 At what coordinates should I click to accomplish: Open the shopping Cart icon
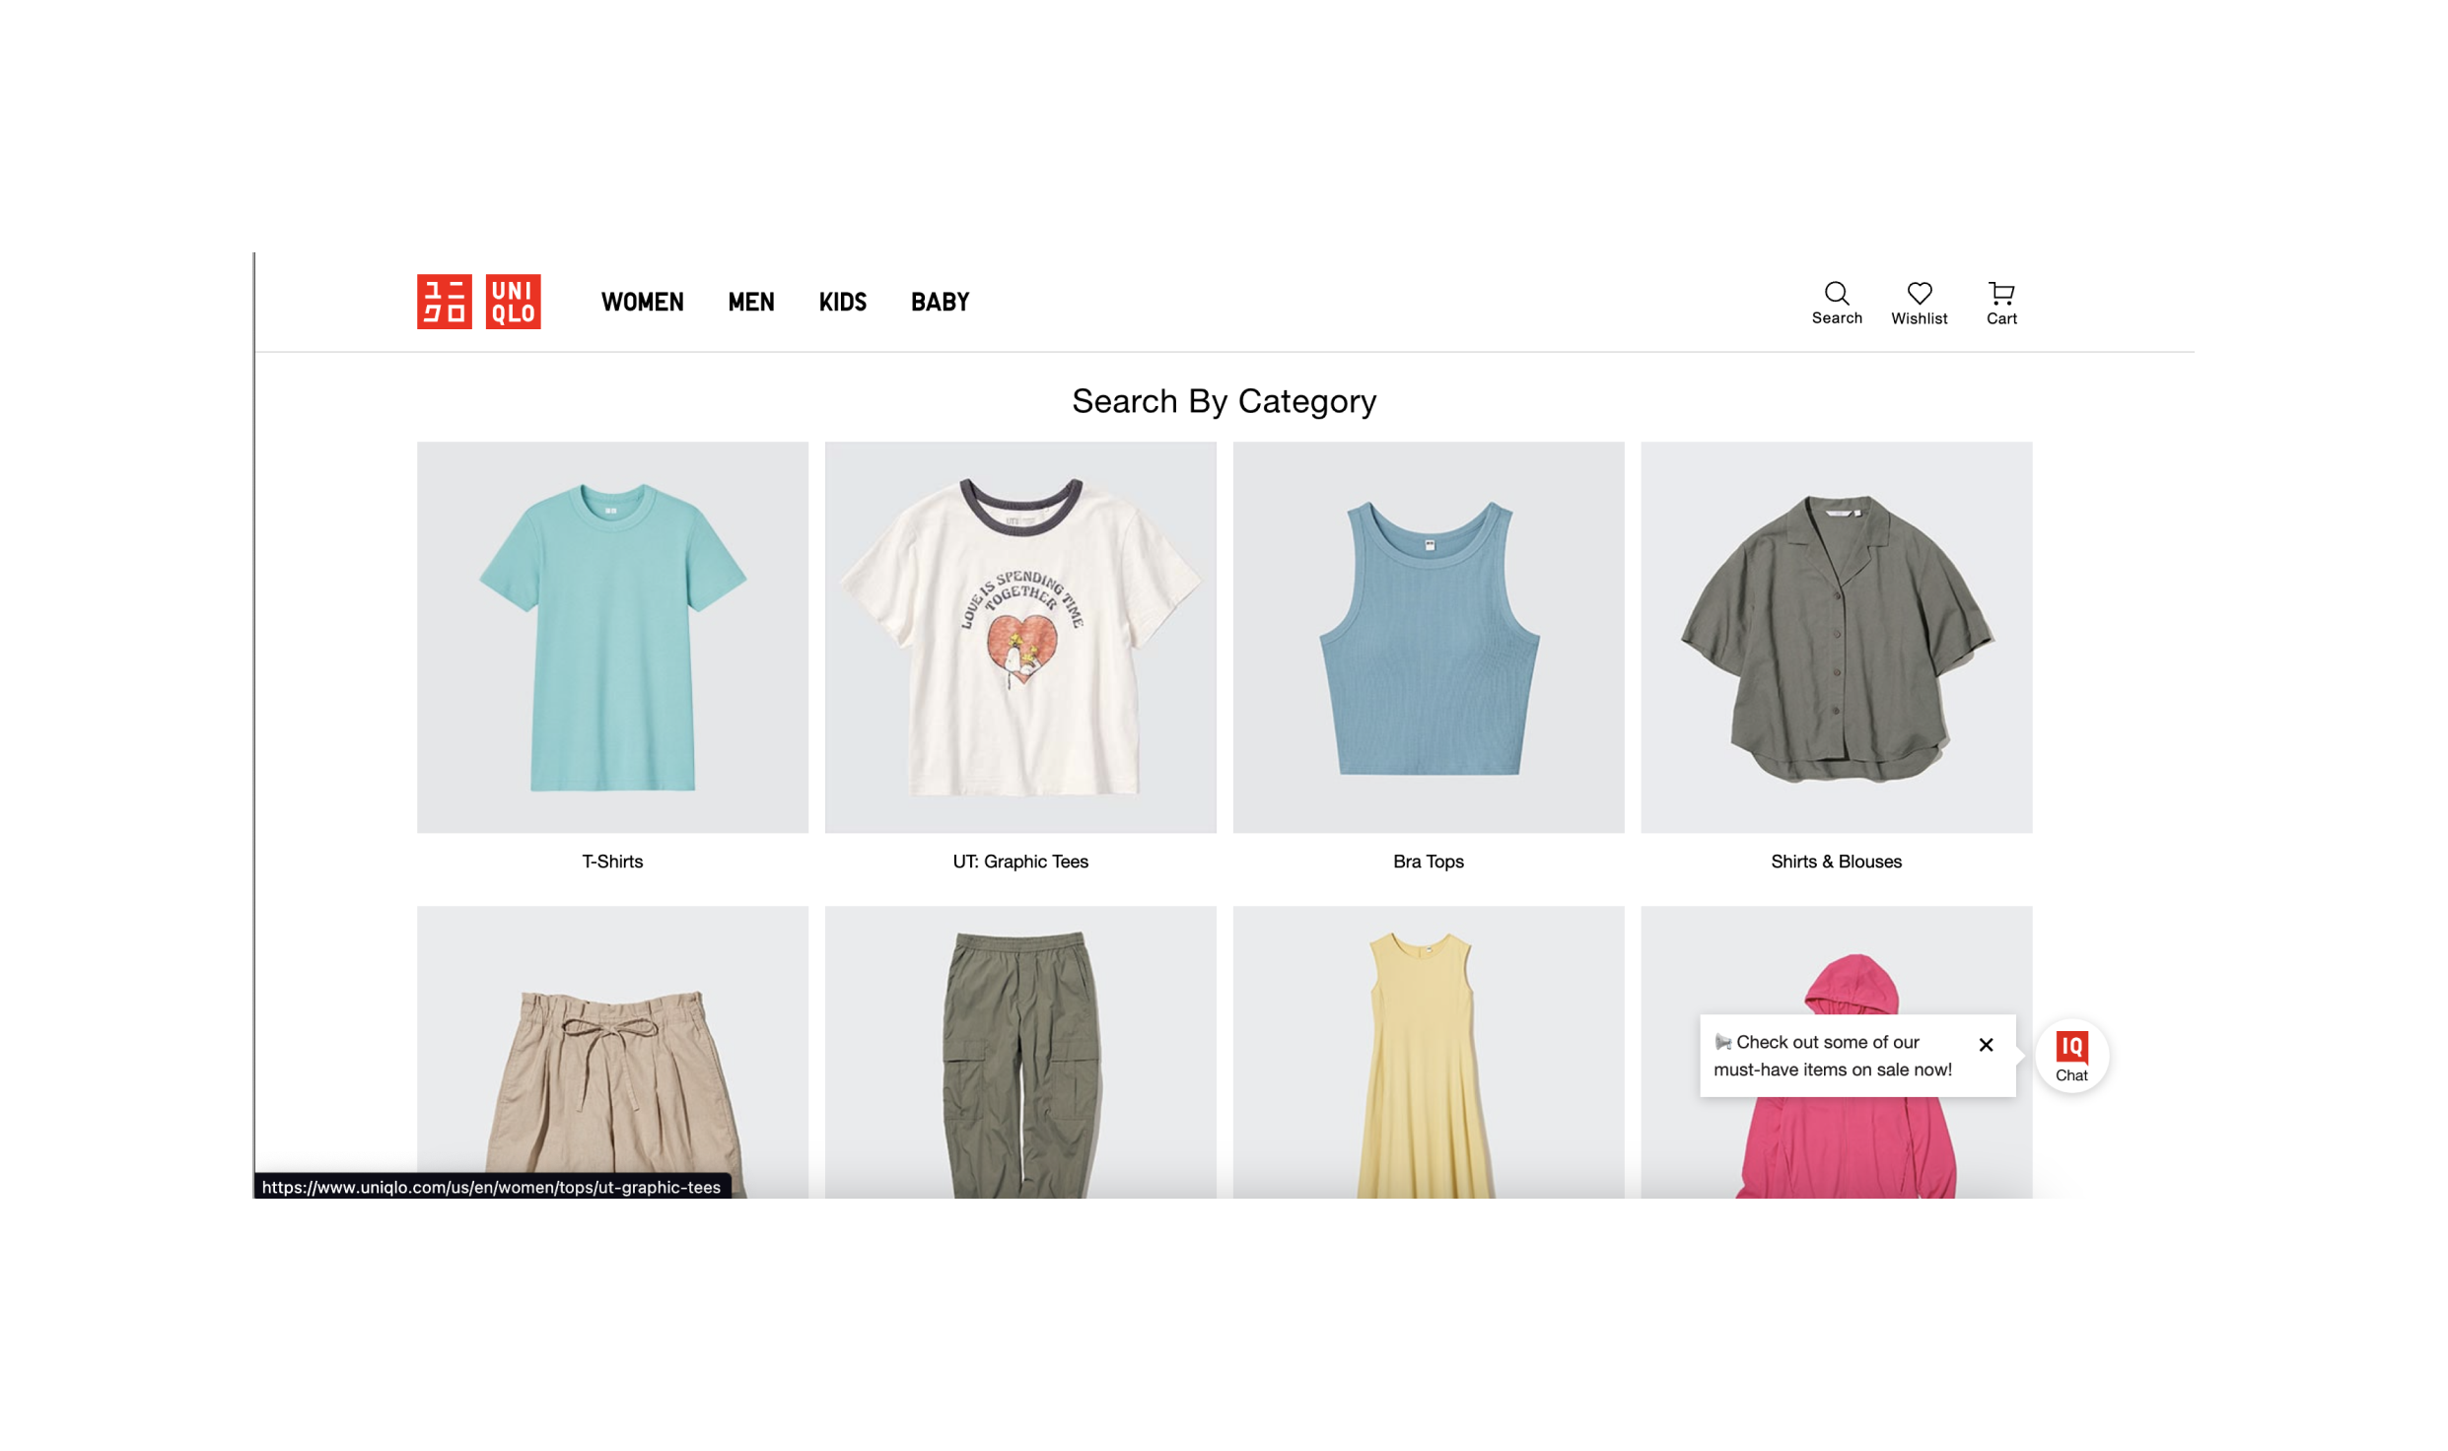point(2000,302)
